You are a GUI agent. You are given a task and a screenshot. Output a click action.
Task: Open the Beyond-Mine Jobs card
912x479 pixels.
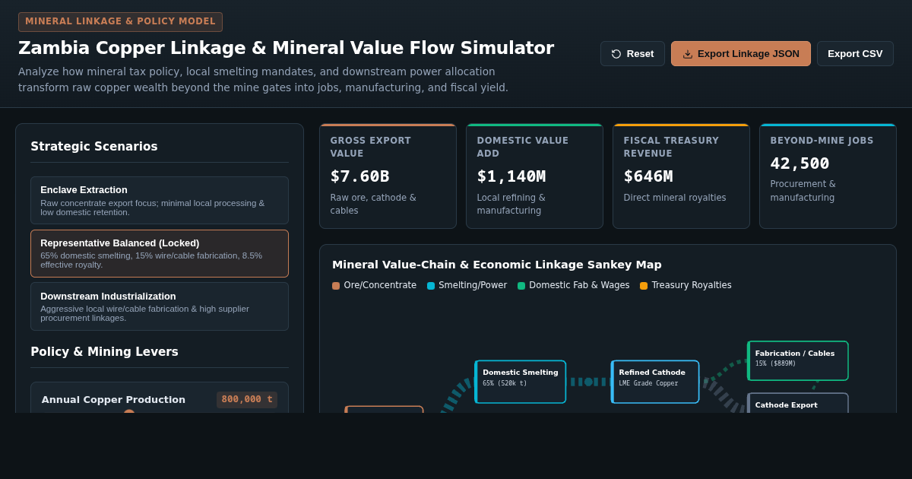(x=828, y=176)
